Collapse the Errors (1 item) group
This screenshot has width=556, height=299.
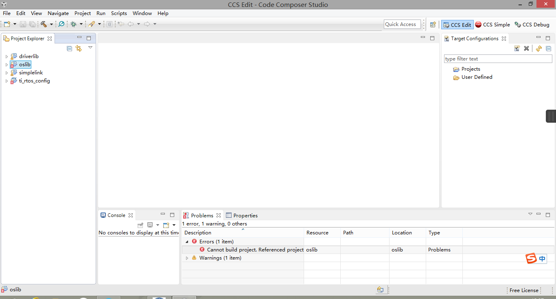pos(187,242)
